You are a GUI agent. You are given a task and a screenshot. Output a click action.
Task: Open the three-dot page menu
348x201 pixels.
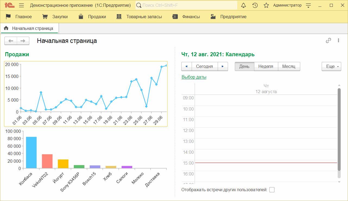pyautogui.click(x=338, y=40)
